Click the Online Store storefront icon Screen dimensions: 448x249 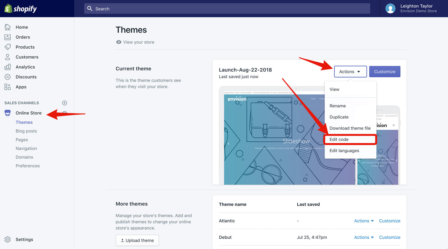click(x=8, y=113)
